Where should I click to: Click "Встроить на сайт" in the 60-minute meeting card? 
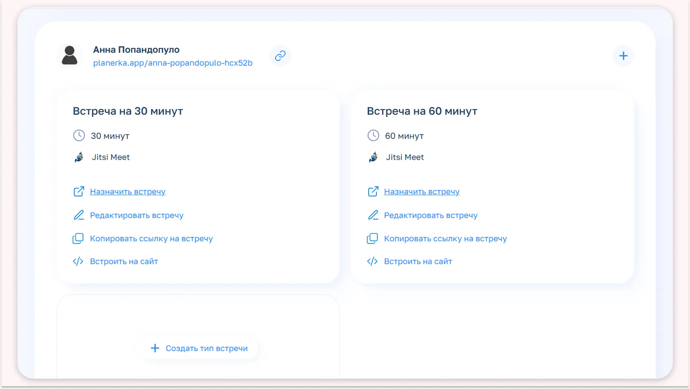(418, 261)
